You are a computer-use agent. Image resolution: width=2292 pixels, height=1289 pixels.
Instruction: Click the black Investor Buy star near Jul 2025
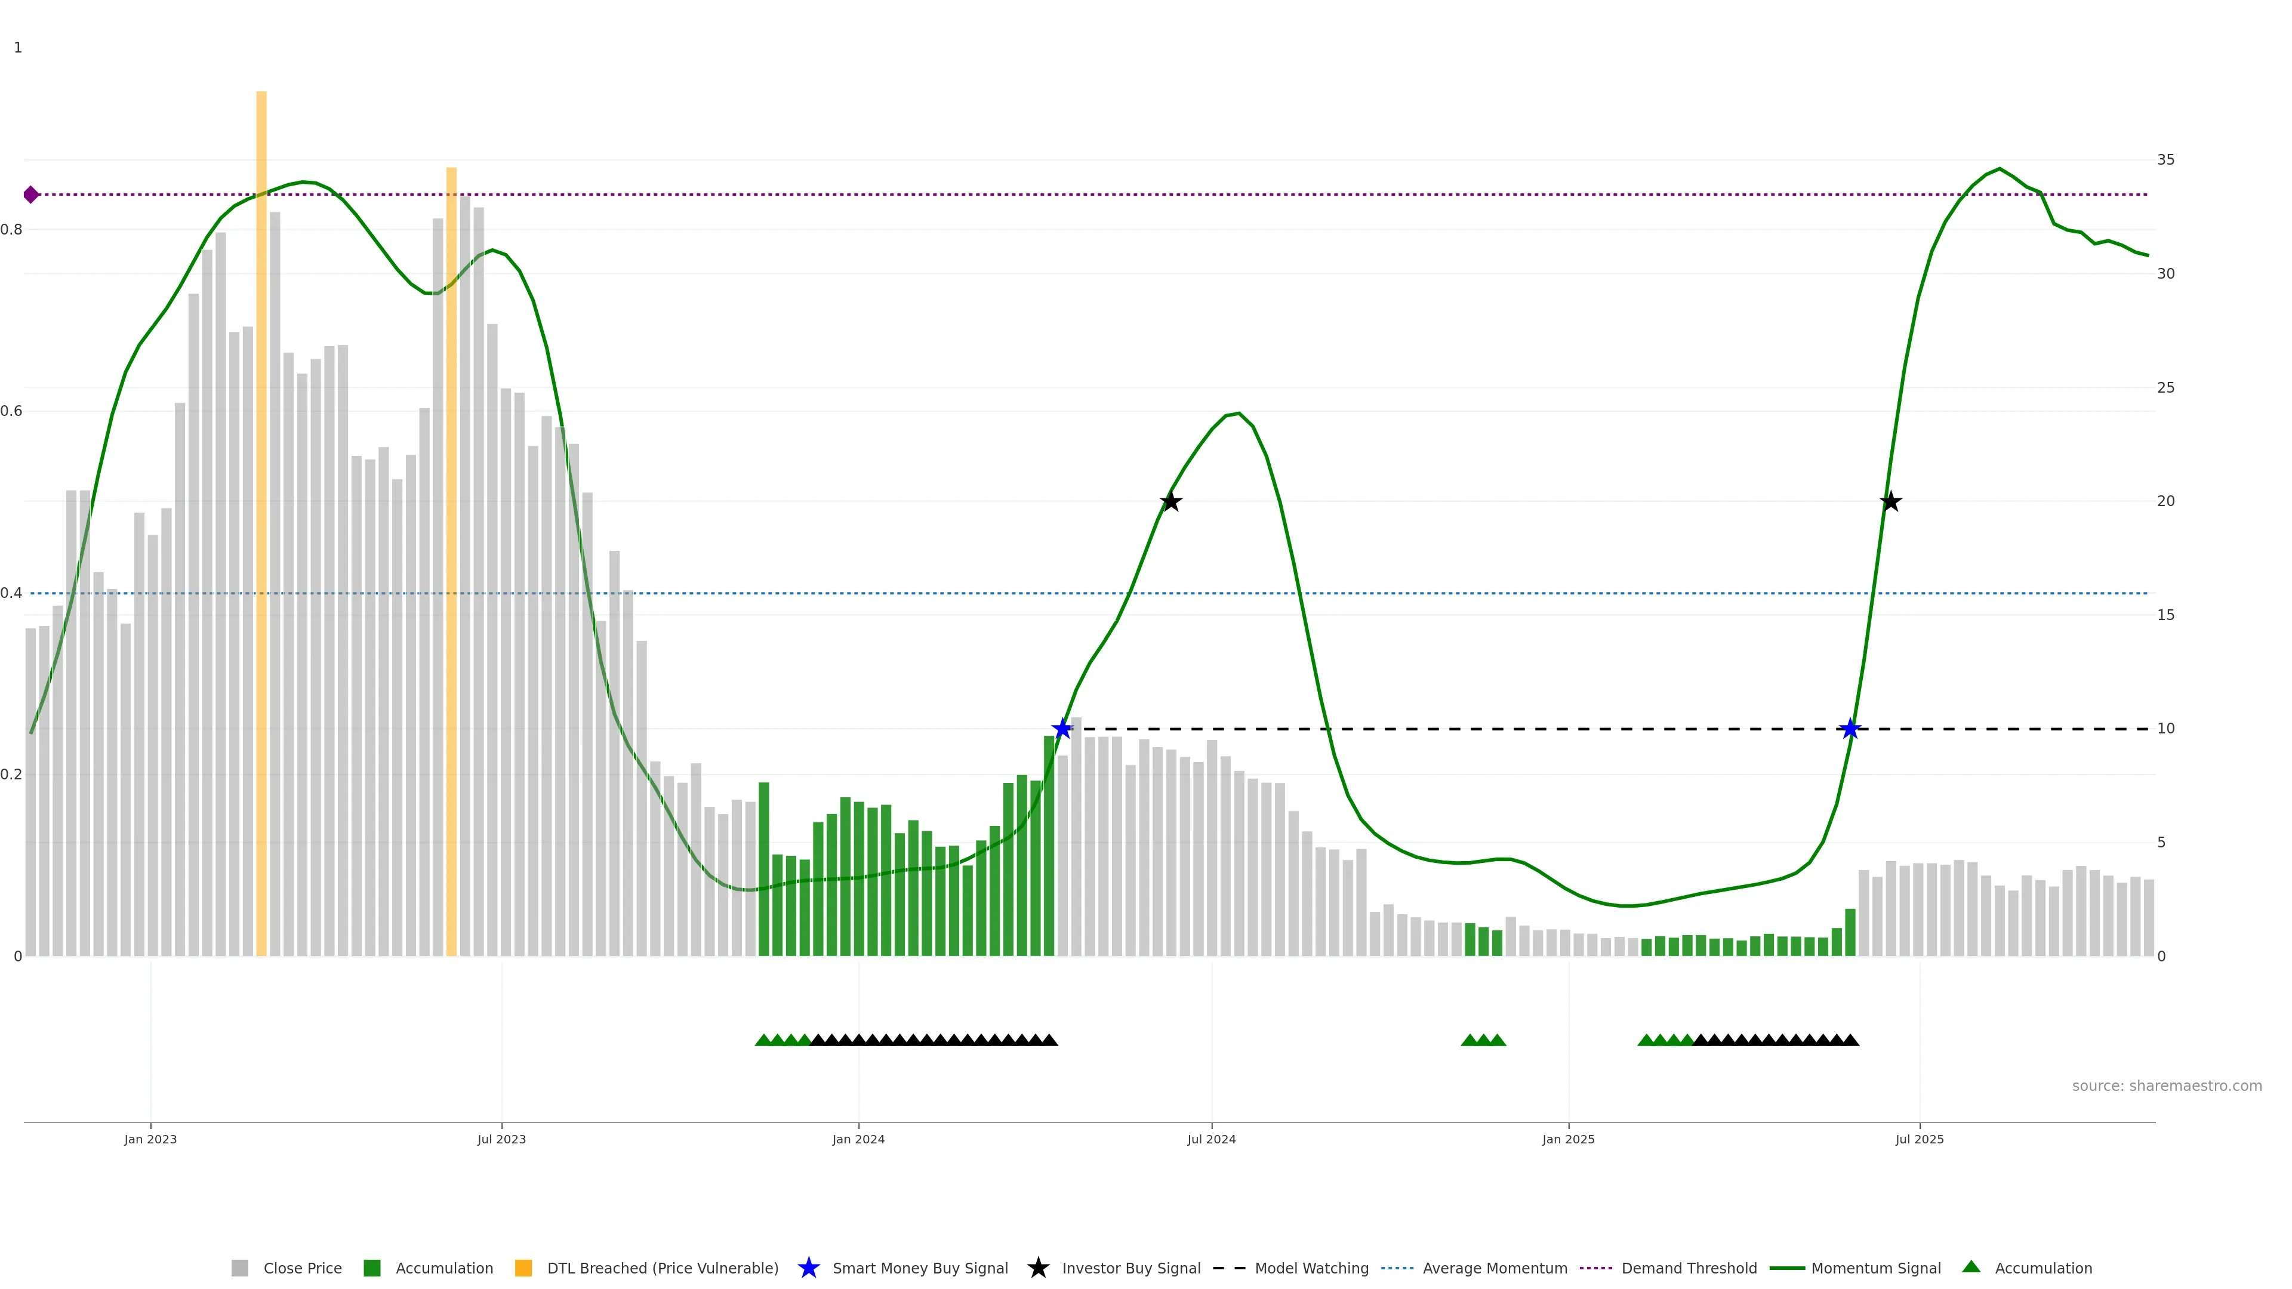pos(1891,502)
